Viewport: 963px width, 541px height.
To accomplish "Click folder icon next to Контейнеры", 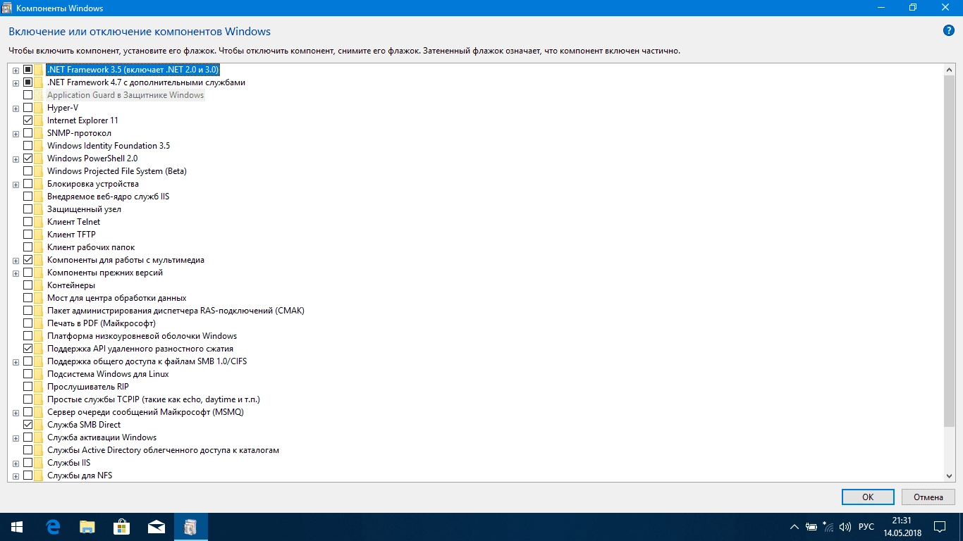I will (39, 285).
